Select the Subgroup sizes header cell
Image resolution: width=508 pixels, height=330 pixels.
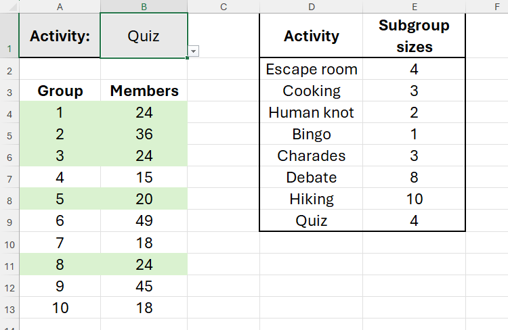click(x=414, y=36)
